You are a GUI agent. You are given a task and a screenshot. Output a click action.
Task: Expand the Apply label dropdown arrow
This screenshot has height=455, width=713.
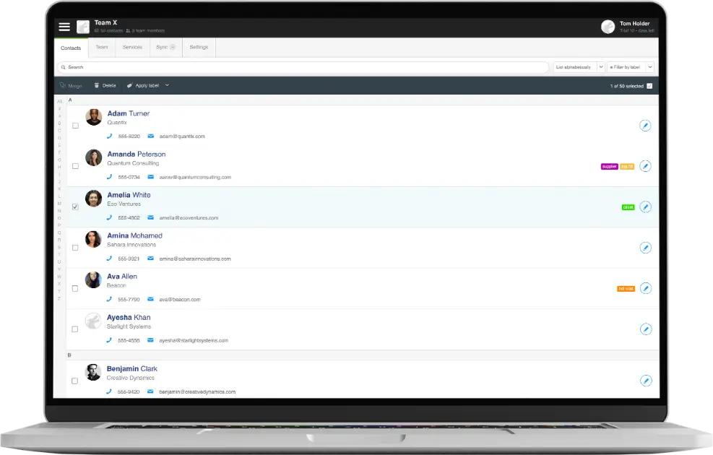167,85
